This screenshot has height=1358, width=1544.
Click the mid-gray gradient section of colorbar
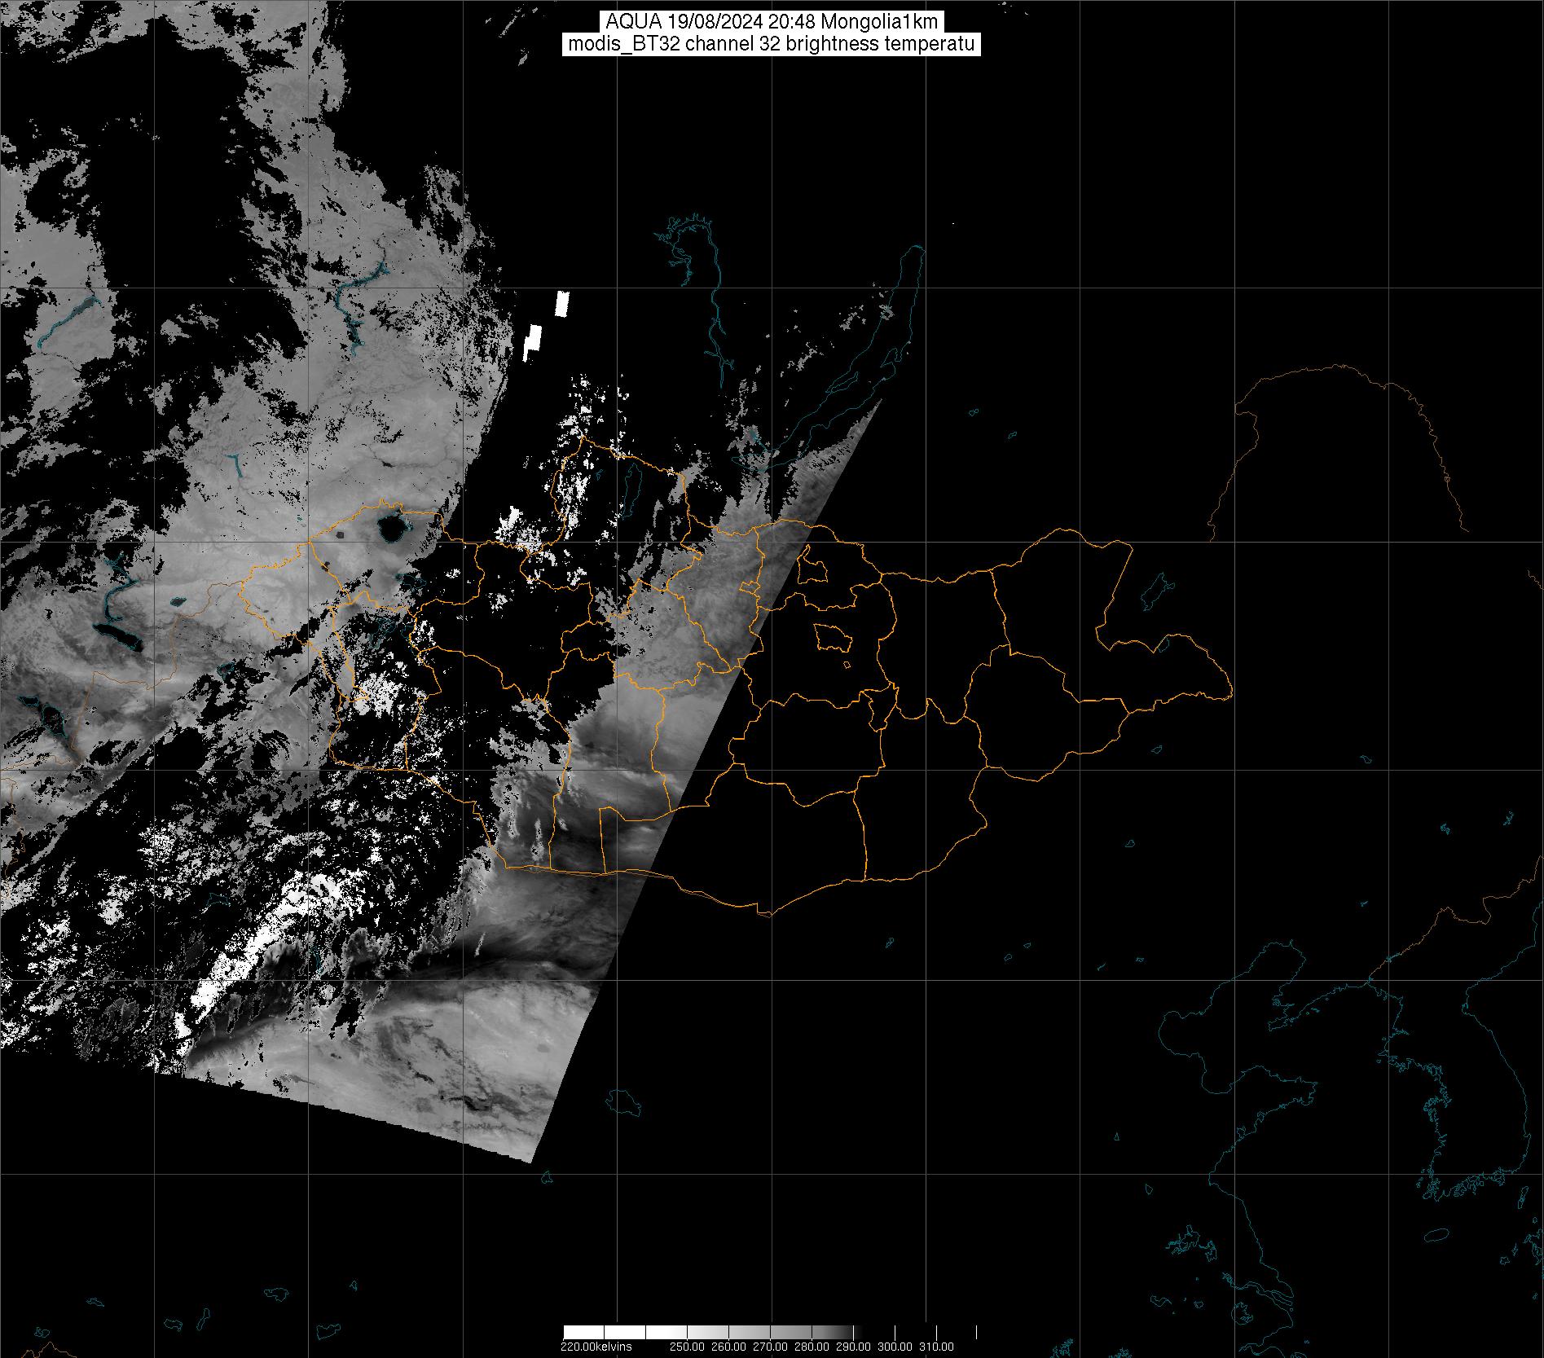(782, 1333)
